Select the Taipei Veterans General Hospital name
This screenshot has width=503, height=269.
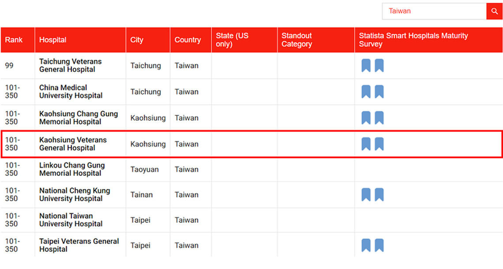tap(79, 245)
